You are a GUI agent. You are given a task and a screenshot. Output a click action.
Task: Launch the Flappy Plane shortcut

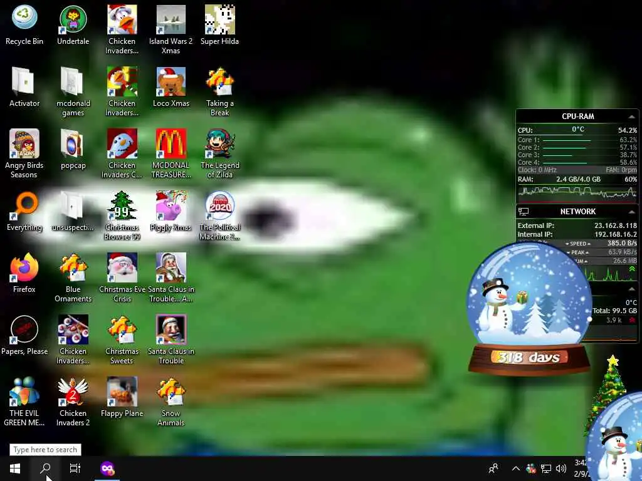click(x=122, y=396)
